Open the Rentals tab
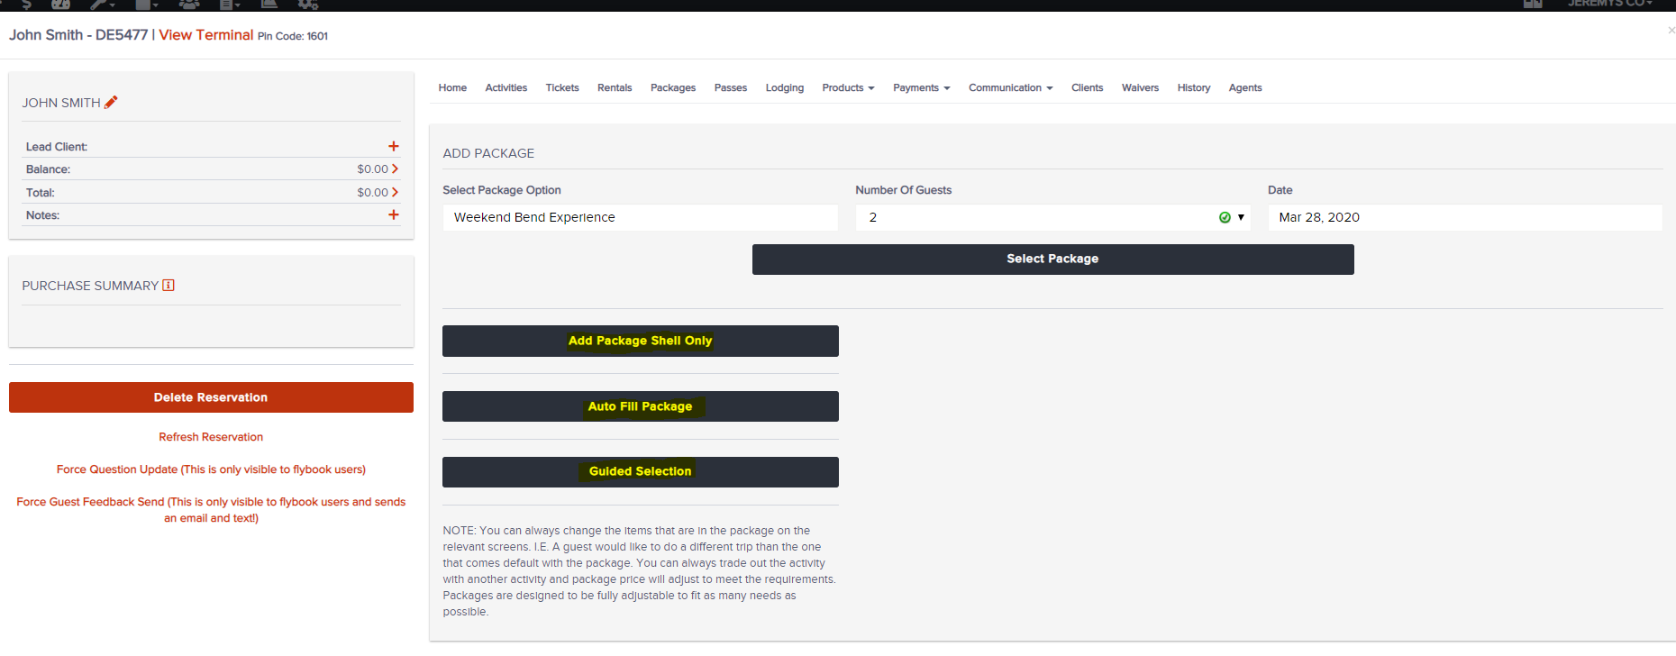Screen dimensions: 1676x656 pyautogui.click(x=615, y=87)
